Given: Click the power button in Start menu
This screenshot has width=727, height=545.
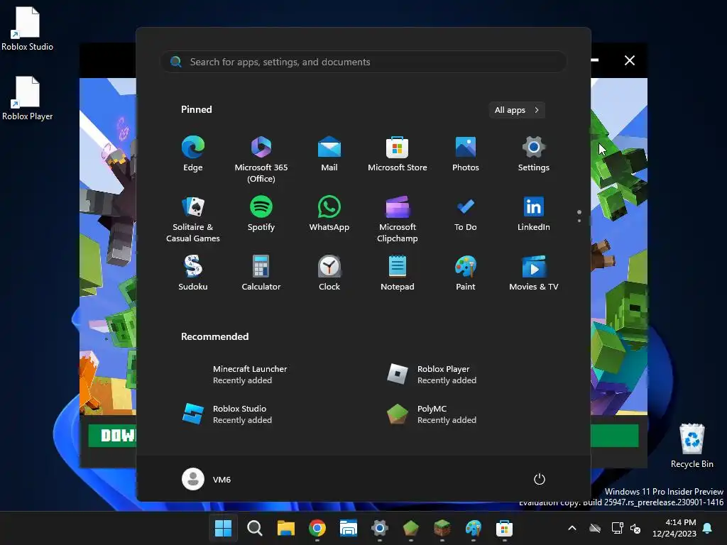Looking at the screenshot, I should pos(540,479).
